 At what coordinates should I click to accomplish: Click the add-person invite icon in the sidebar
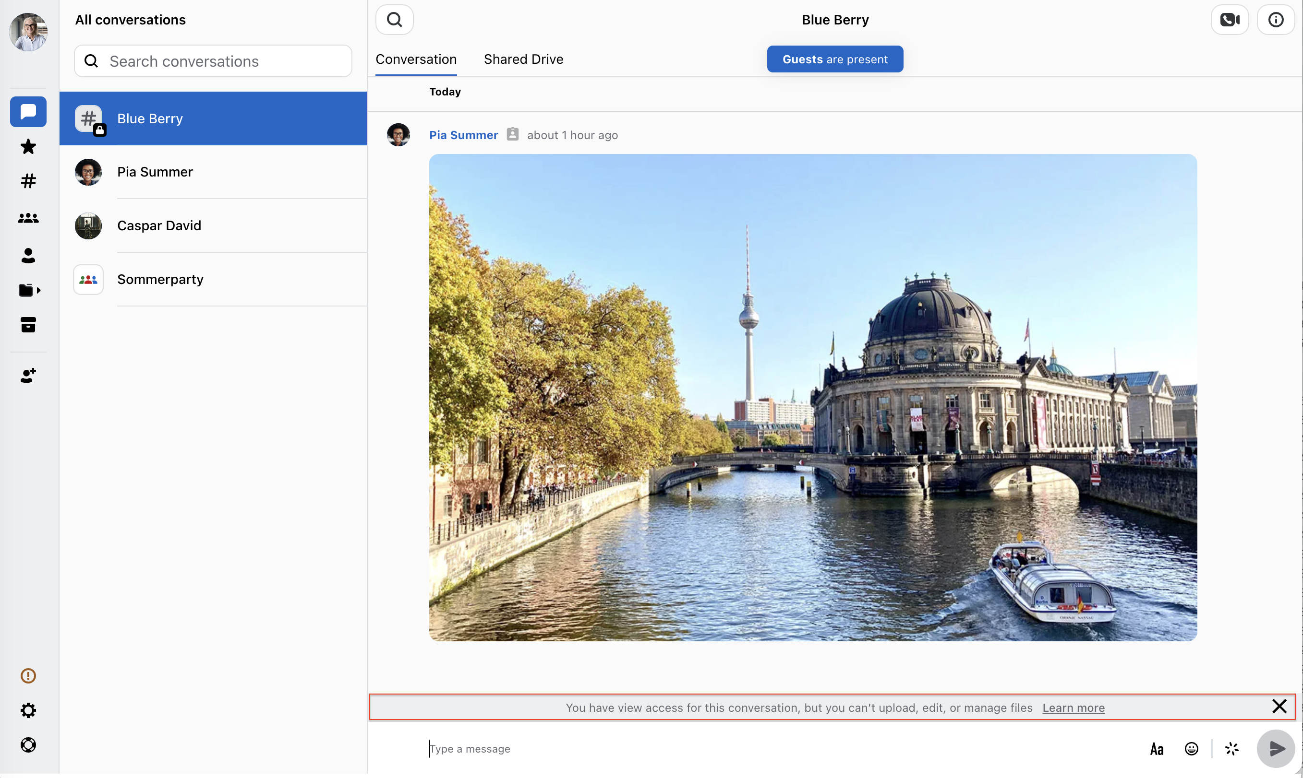[28, 376]
